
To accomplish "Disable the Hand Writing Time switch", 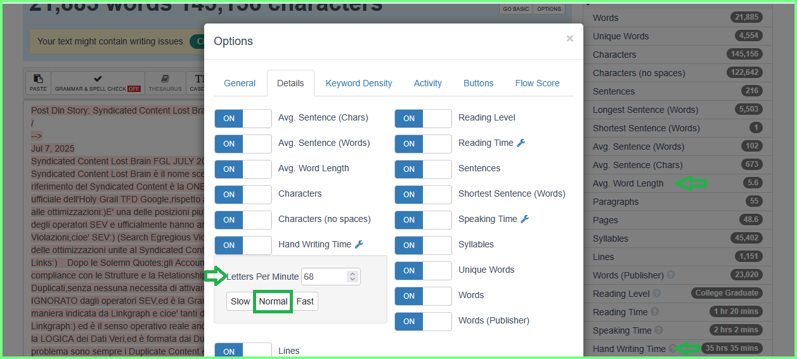I will click(x=243, y=245).
